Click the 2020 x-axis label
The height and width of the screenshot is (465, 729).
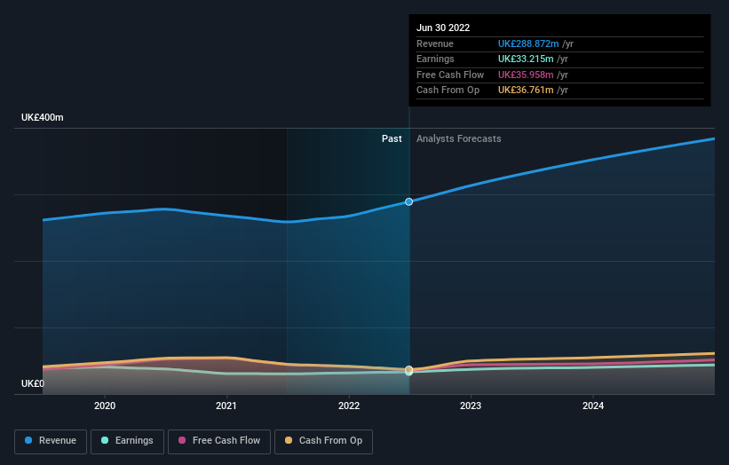pos(105,406)
